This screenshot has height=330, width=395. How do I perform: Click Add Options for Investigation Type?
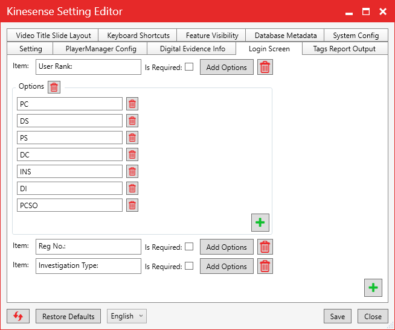(226, 266)
